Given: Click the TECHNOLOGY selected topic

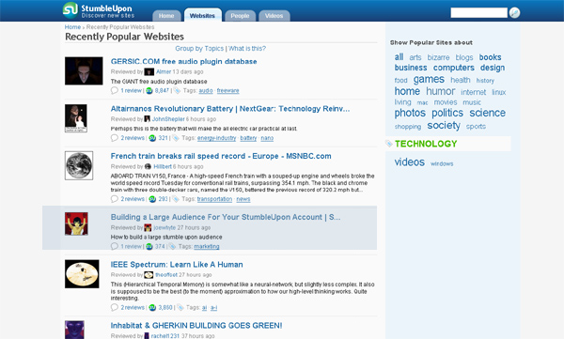Looking at the screenshot, I should (x=426, y=144).
